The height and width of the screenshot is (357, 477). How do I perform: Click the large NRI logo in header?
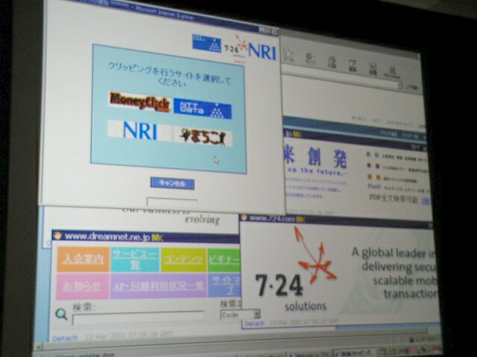click(x=262, y=51)
